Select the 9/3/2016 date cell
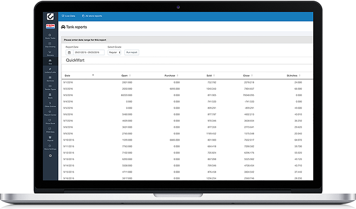Screen dimensions: 356x209 [68, 95]
